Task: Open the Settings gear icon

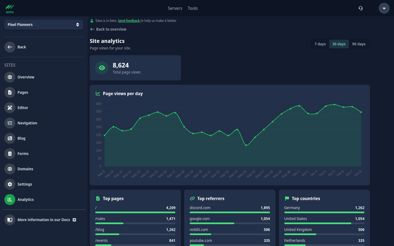Action: 10,184
